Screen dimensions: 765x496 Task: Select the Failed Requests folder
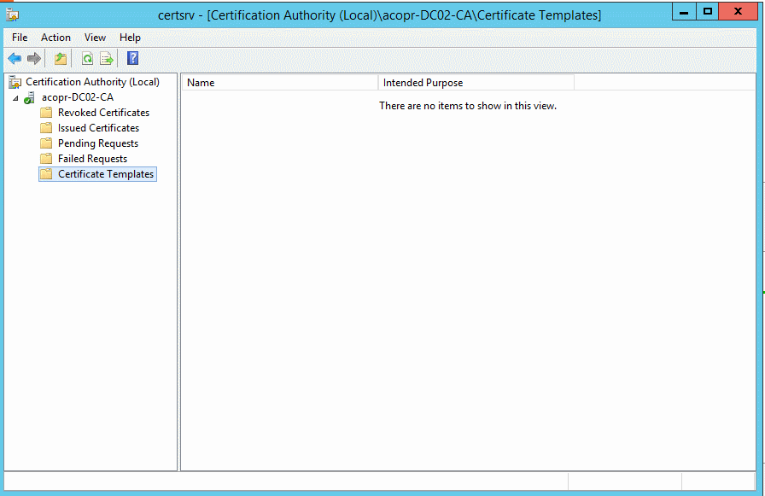(91, 158)
